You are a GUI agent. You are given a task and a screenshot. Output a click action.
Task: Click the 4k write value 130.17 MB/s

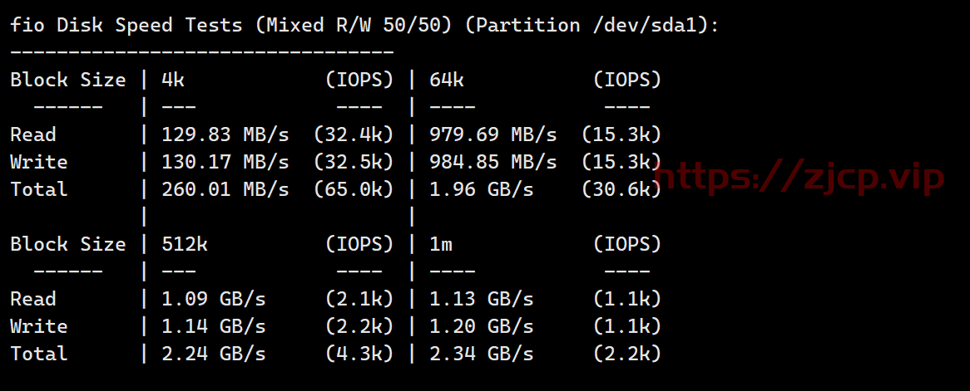click(x=225, y=162)
